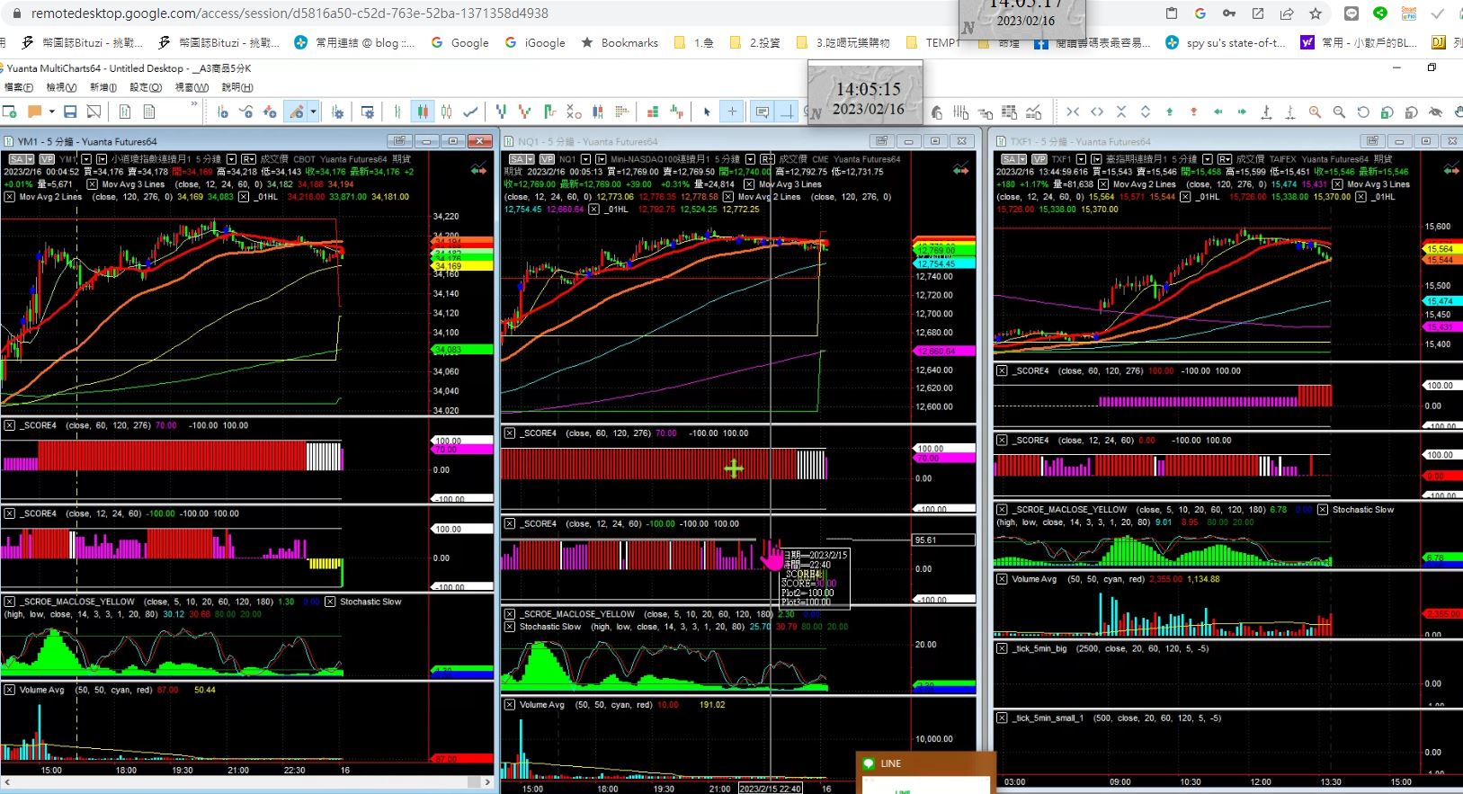Image resolution: width=1463 pixels, height=794 pixels.
Task: Toggle _tick_5min_big checkbox in TXF1 chart
Action: 1002,648
